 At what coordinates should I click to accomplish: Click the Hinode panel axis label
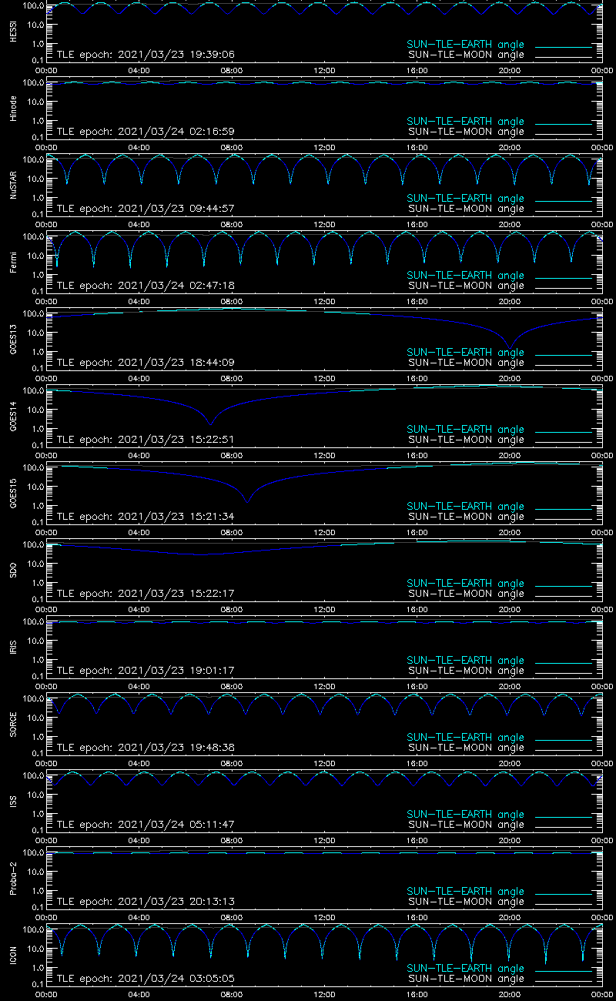pos(14,109)
